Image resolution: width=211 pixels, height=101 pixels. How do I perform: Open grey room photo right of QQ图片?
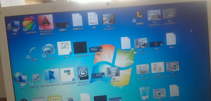tap(172, 66)
